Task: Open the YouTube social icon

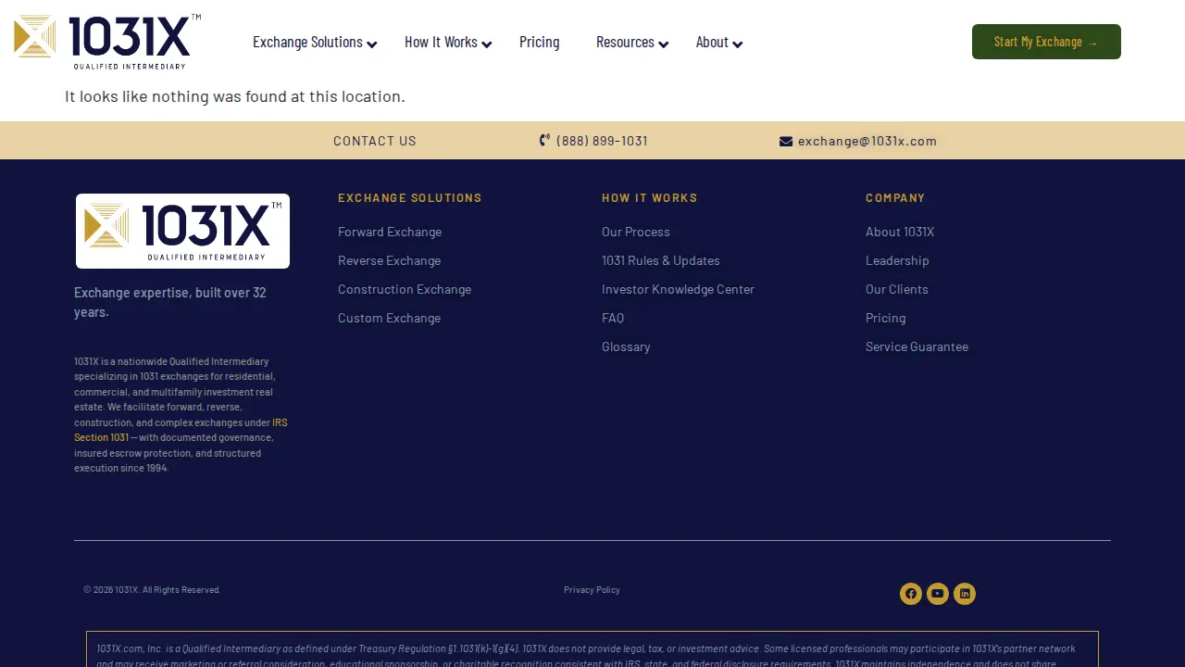Action: (938, 594)
